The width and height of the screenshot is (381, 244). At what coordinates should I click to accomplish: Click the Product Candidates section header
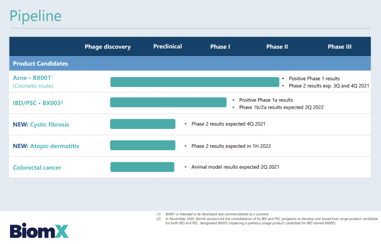[x=40, y=63]
